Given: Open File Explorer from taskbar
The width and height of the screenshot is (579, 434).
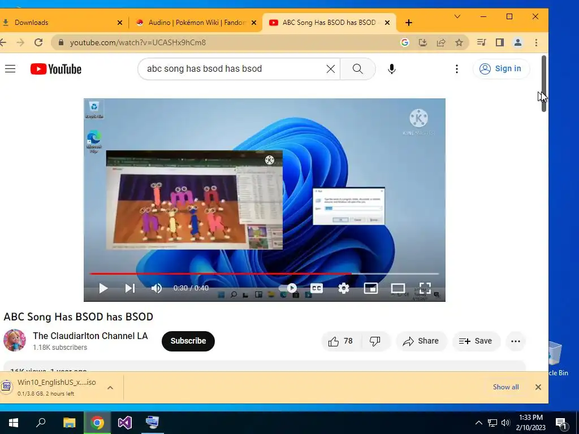Looking at the screenshot, I should (69, 423).
